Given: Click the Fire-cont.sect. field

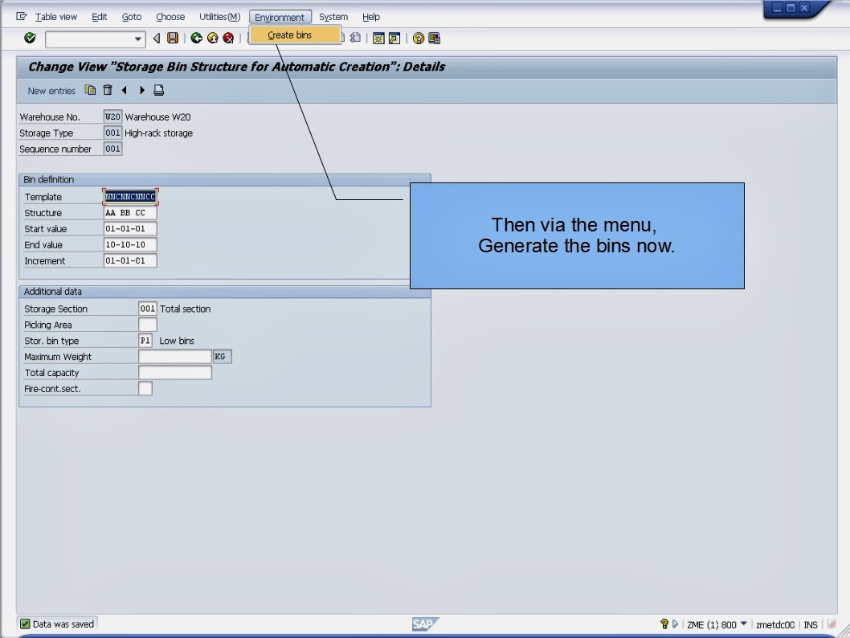Looking at the screenshot, I should 145,387.
